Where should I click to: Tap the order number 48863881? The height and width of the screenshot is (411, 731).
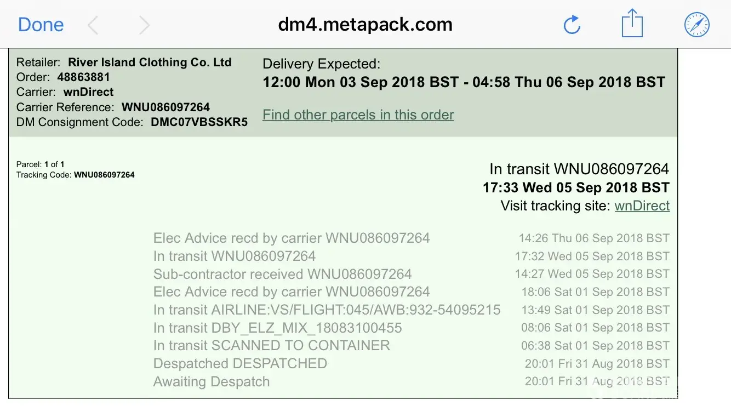point(83,77)
